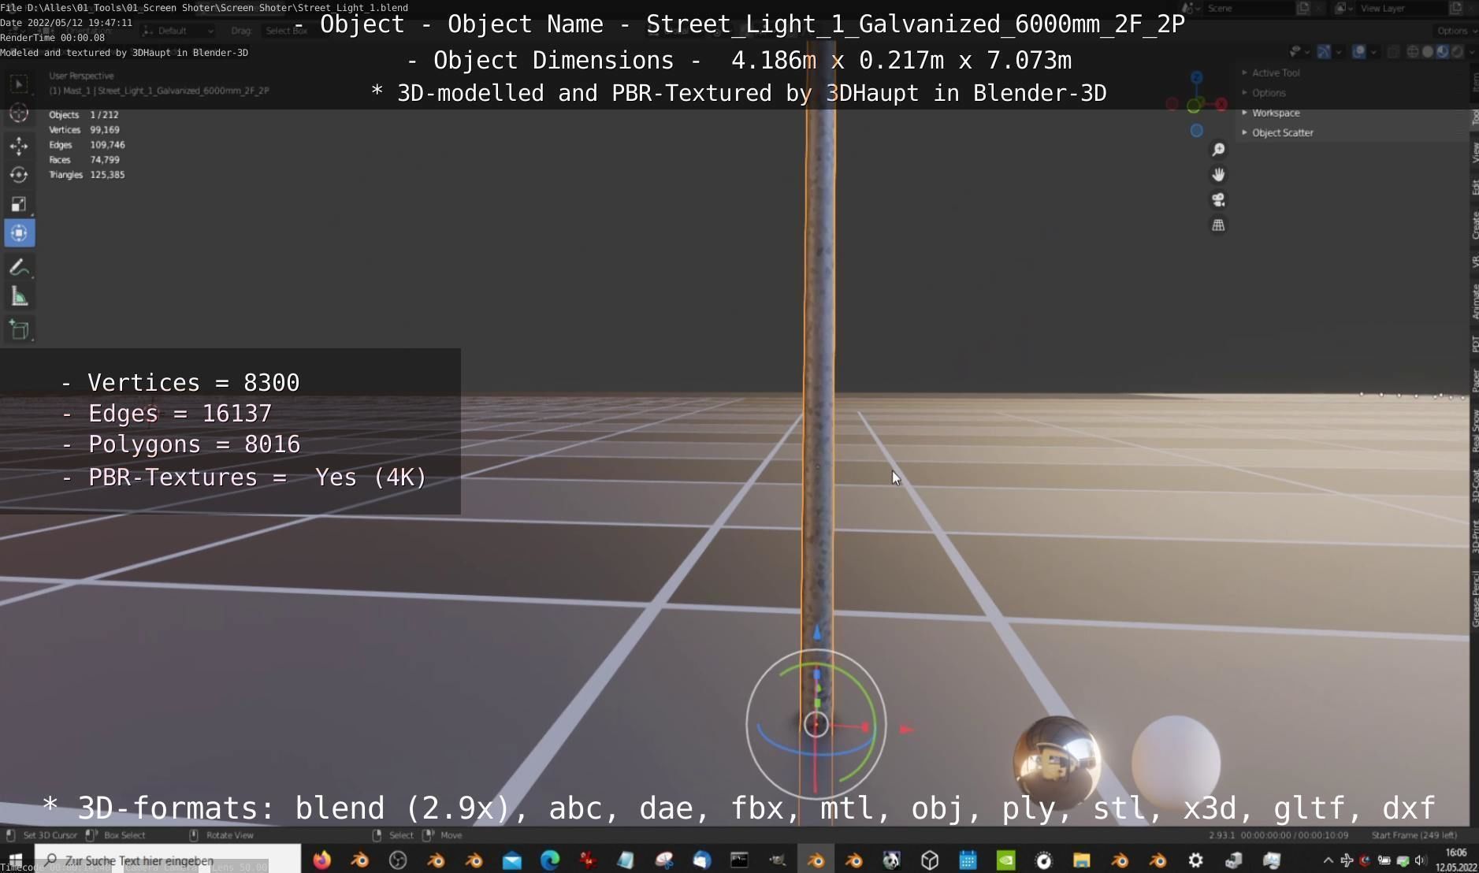Image resolution: width=1479 pixels, height=873 pixels.
Task: Open the Options dropdown in header
Action: tap(1456, 31)
